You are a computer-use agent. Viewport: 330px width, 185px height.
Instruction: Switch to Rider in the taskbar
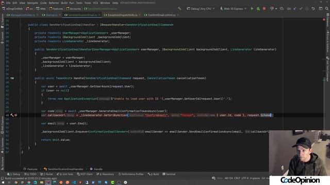pos(48,182)
